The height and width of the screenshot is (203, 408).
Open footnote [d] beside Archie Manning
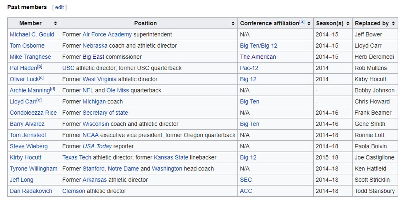(x=53, y=89)
